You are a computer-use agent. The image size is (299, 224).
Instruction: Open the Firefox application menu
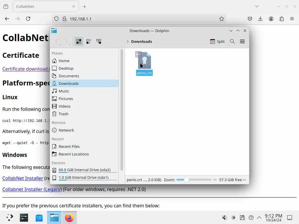[x=292, y=19]
